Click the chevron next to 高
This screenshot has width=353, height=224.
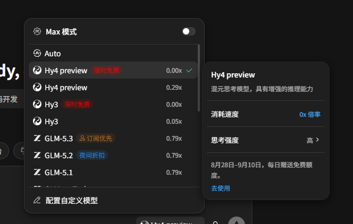(317, 140)
